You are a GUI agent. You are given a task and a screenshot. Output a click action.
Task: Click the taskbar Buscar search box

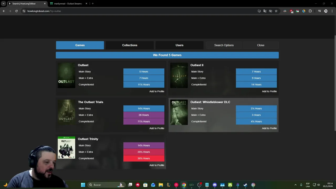click(107, 185)
